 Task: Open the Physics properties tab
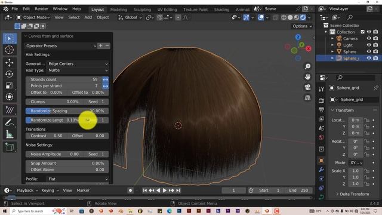pos(321,179)
